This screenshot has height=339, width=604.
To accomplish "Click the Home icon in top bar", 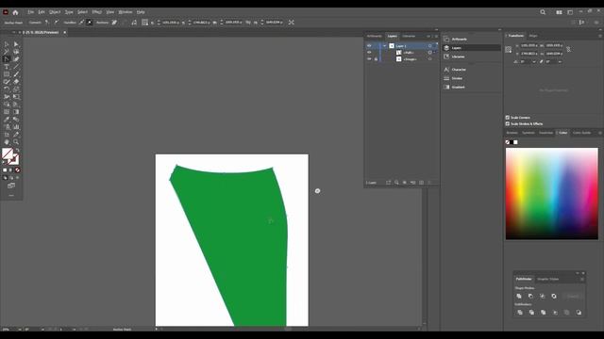I will 15,12.
